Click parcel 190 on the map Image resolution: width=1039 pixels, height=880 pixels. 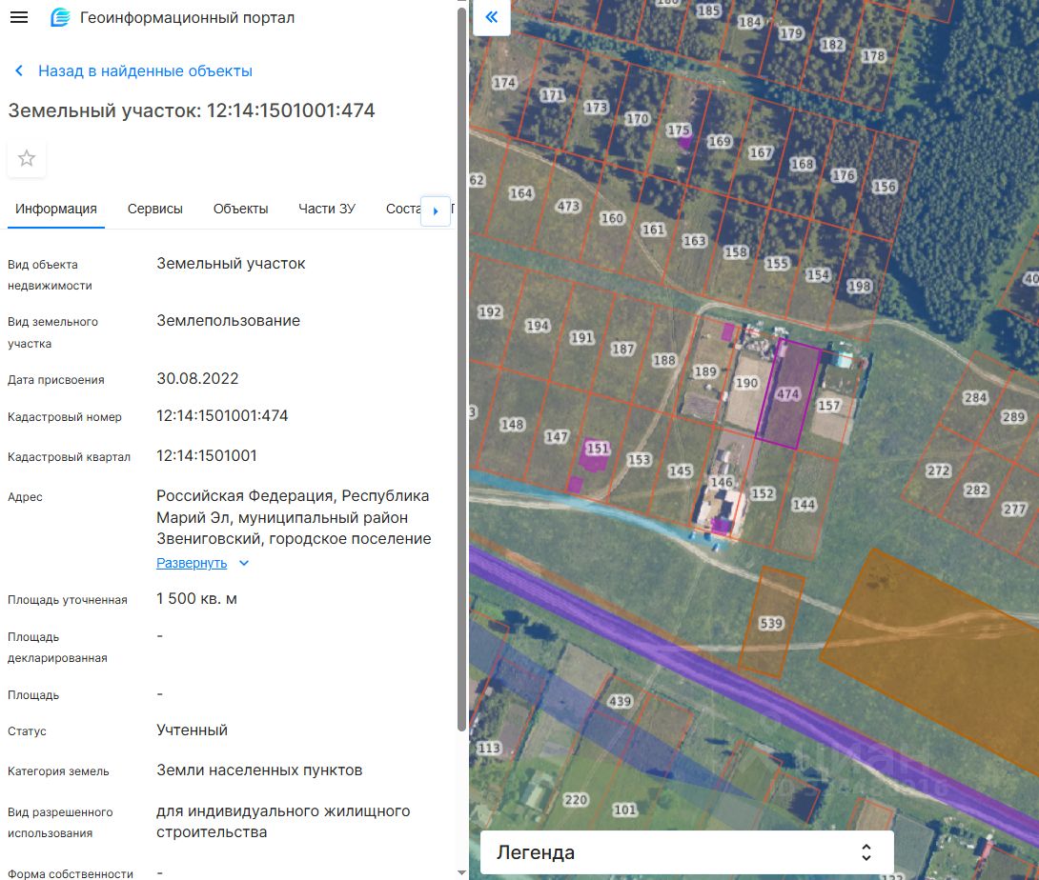[x=746, y=383]
